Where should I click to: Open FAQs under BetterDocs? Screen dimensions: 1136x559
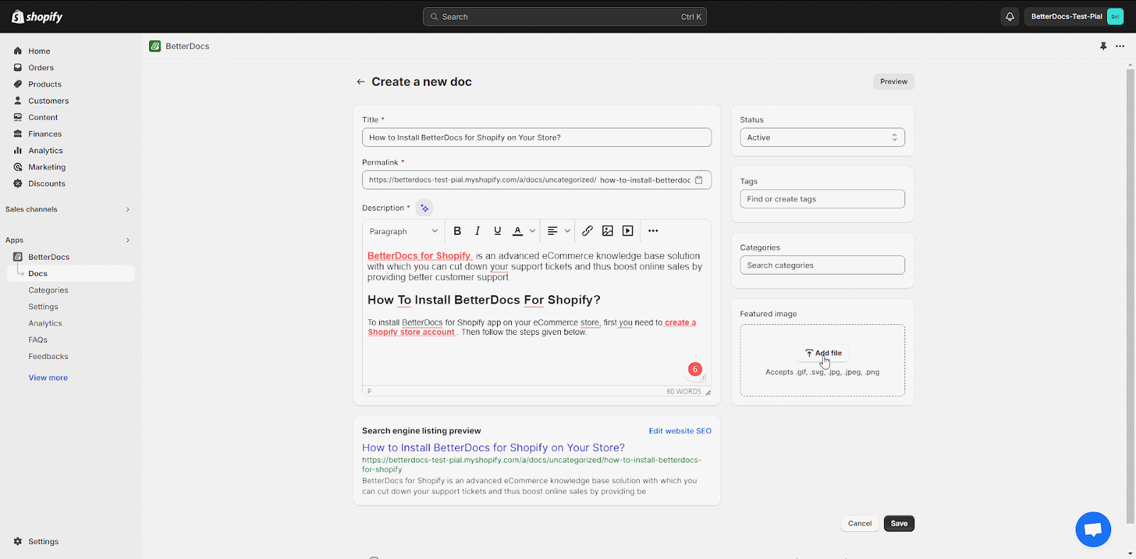(38, 340)
